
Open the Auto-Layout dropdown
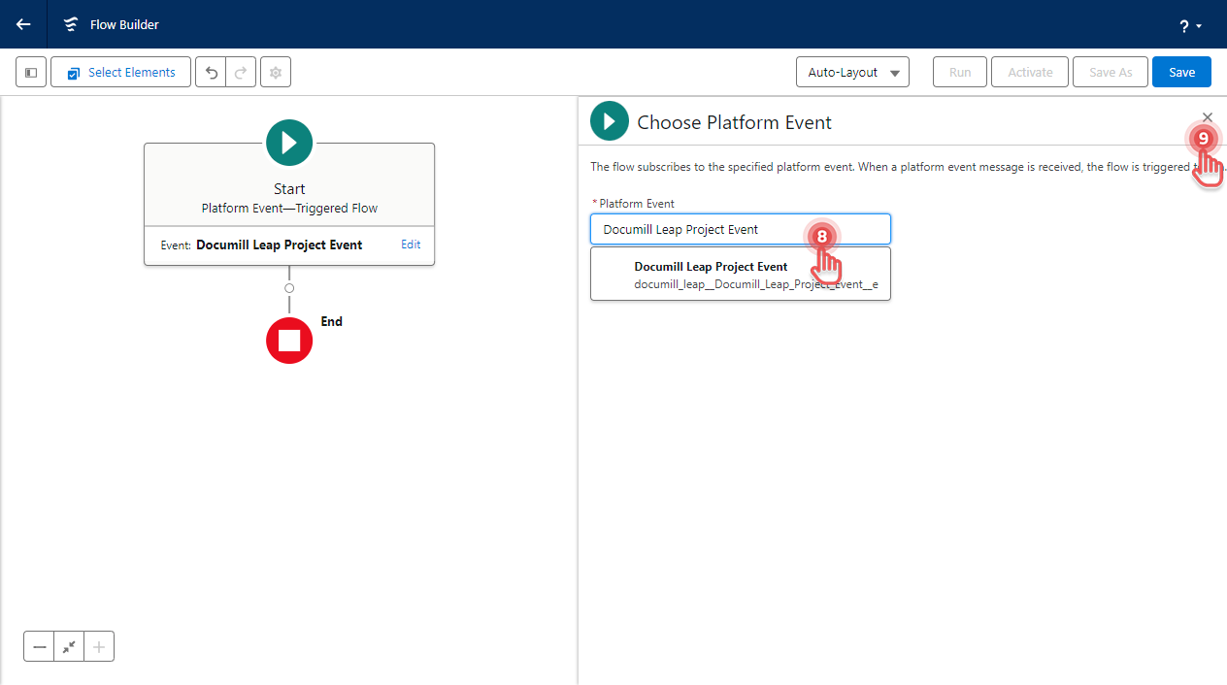click(x=851, y=71)
